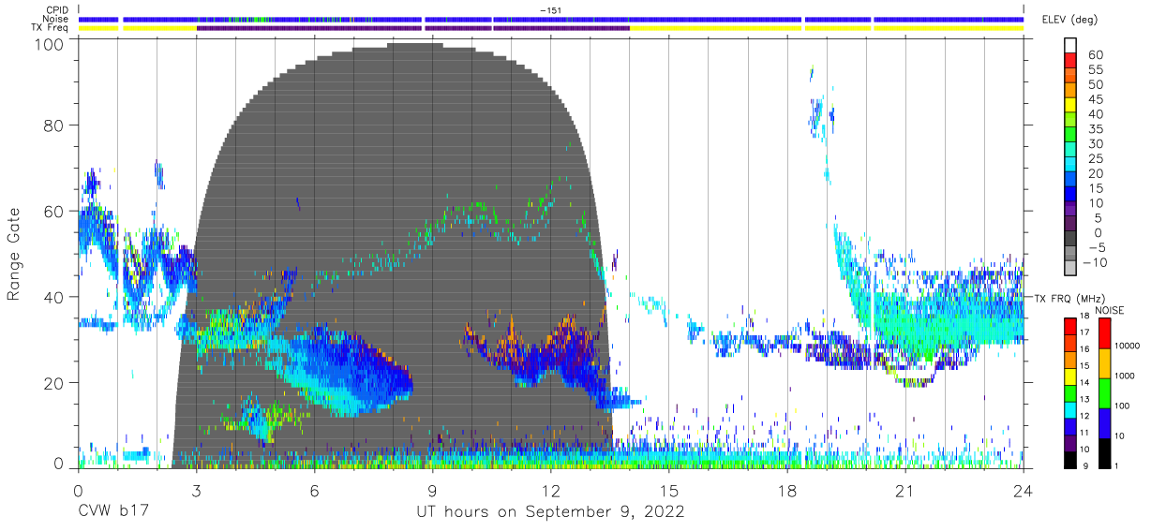Click the x-axis hour label '21'
Image resolution: width=1151 pixels, height=531 pixels.
click(904, 490)
